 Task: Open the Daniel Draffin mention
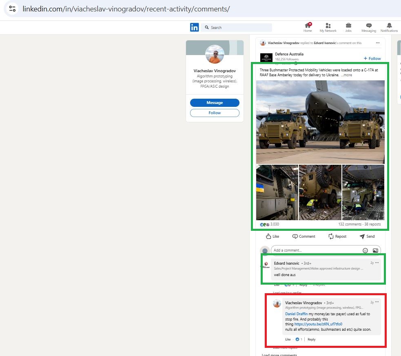point(297,314)
